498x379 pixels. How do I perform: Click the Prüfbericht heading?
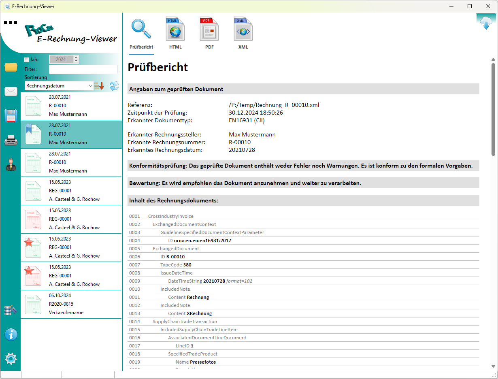pyautogui.click(x=158, y=67)
